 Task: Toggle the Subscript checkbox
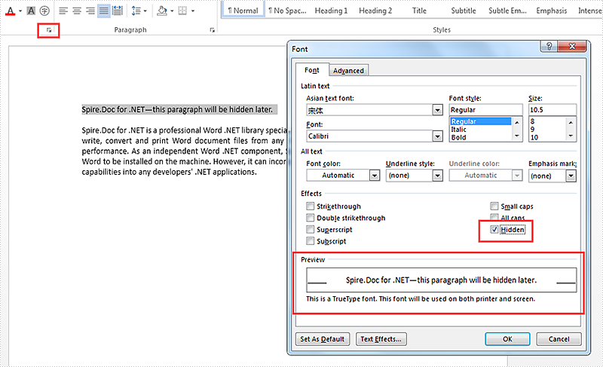tap(311, 241)
